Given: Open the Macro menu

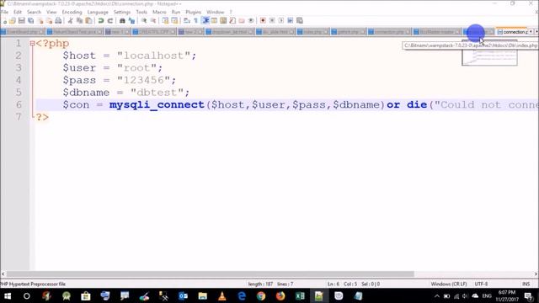Looking at the screenshot, I should pos(159,12).
